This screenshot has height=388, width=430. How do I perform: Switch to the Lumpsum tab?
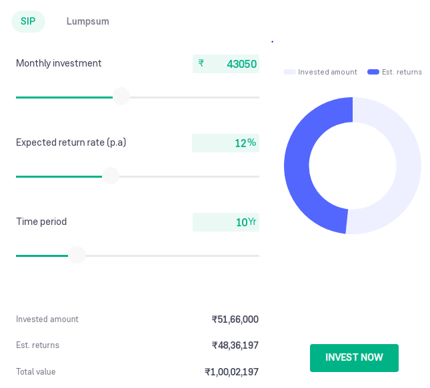pos(87,21)
